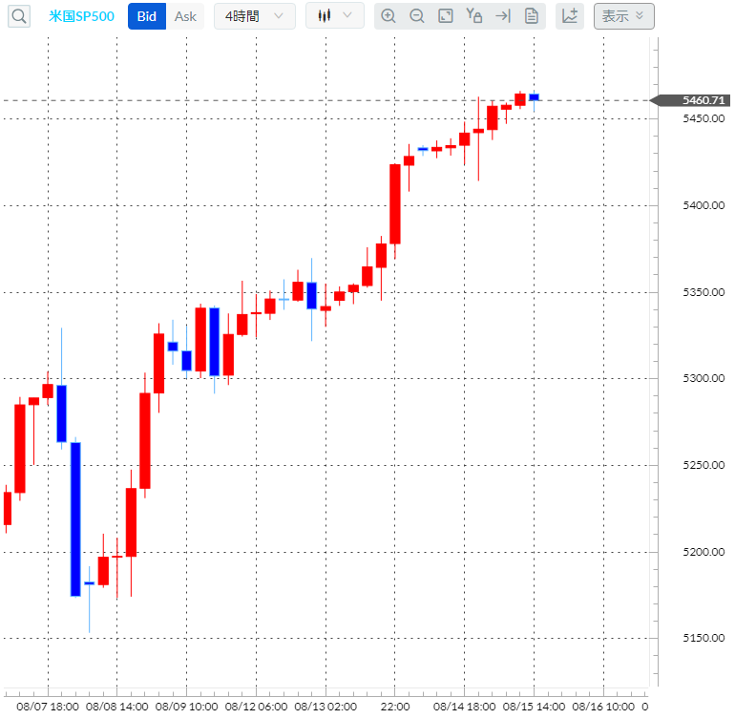The width and height of the screenshot is (735, 719).
Task: Click the 5400.00 price axis label
Action: [x=703, y=205]
